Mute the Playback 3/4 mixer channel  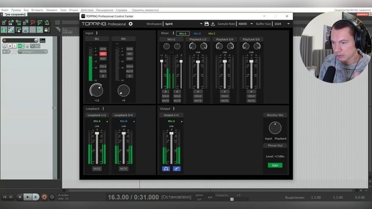tap(224, 100)
